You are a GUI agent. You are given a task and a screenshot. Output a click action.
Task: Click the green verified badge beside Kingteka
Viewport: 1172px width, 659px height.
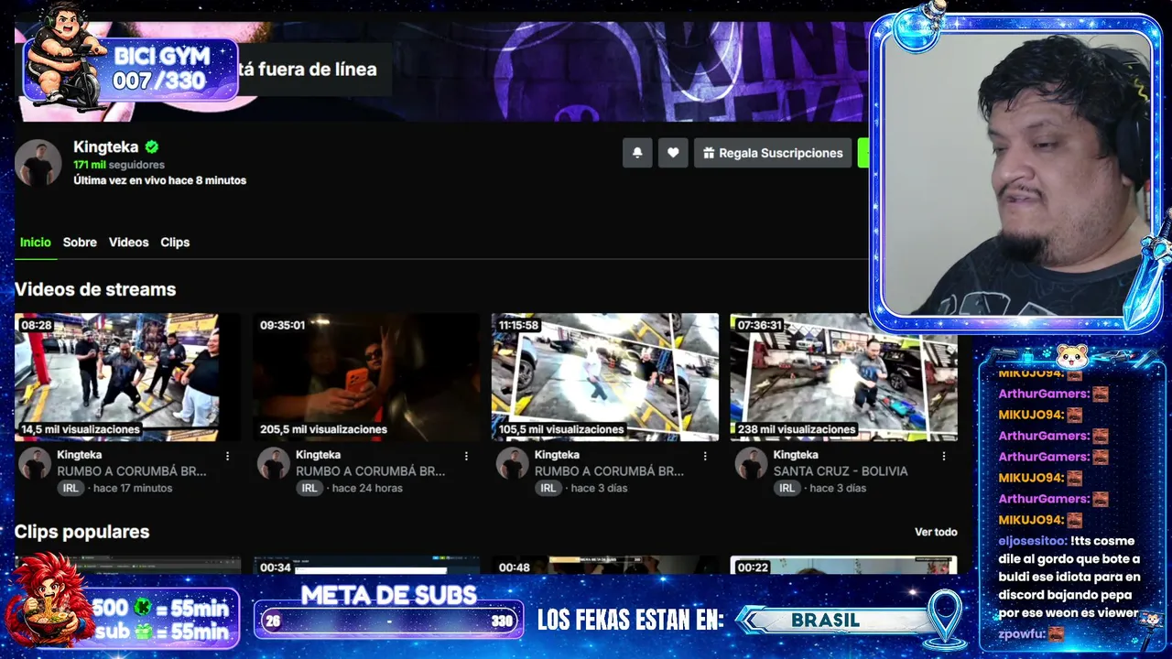152,146
